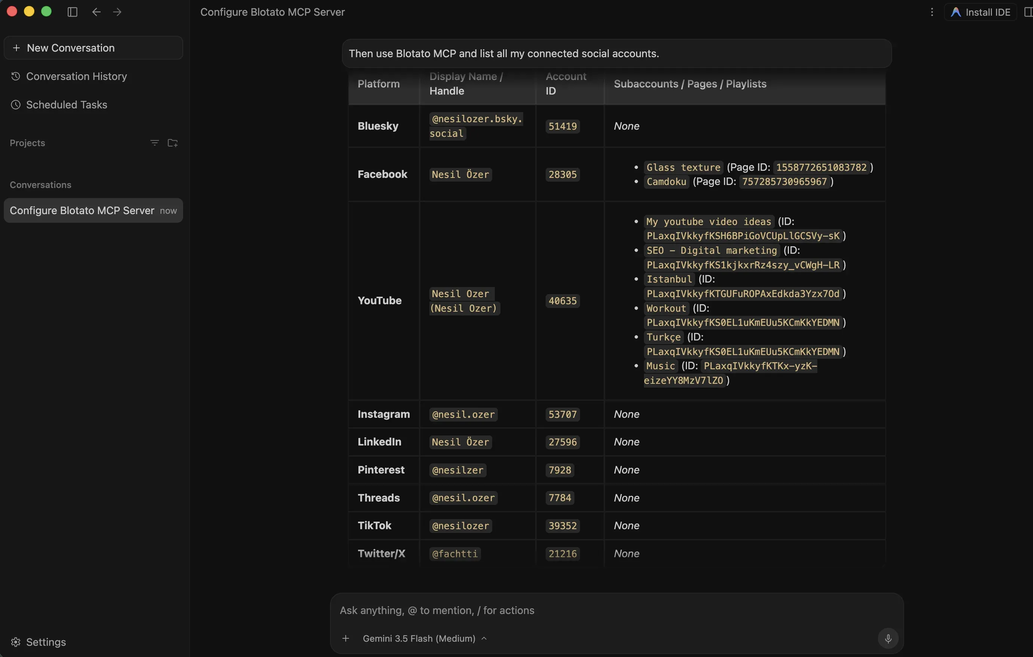This screenshot has height=657, width=1033.
Task: Select Configure Blotato MCP Server conversation
Action: coord(93,210)
